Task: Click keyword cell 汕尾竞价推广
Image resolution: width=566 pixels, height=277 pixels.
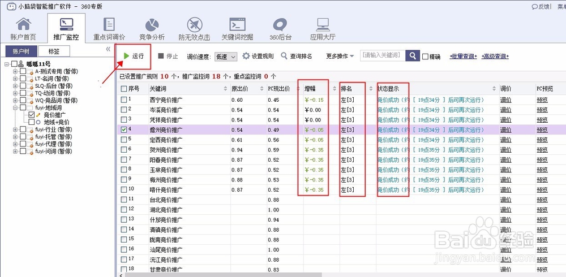Action: [x=166, y=250]
